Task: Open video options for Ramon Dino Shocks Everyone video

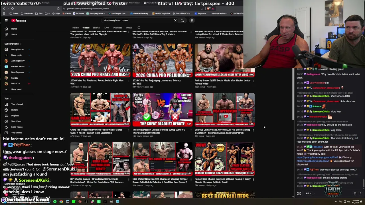Action: [253, 179]
